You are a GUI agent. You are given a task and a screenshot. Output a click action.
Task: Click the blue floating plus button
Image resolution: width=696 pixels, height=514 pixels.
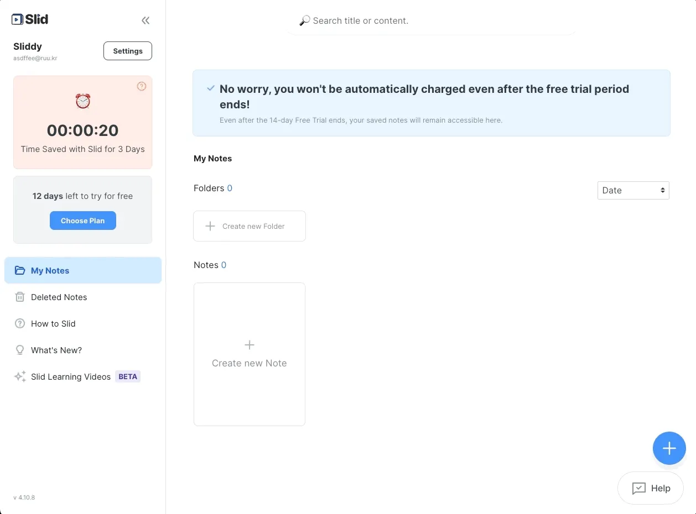(669, 448)
